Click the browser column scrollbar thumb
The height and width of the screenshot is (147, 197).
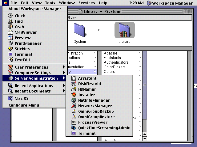click(x=145, y=85)
